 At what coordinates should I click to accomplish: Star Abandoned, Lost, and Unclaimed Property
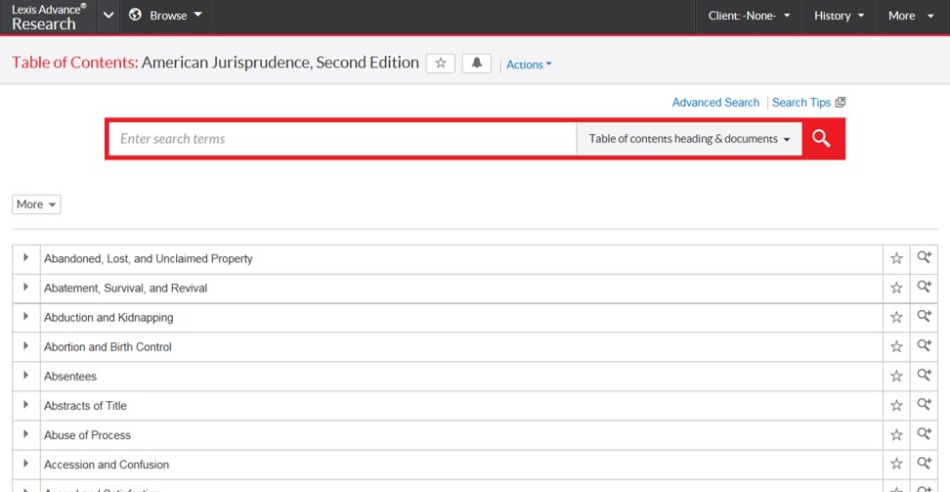pos(896,258)
